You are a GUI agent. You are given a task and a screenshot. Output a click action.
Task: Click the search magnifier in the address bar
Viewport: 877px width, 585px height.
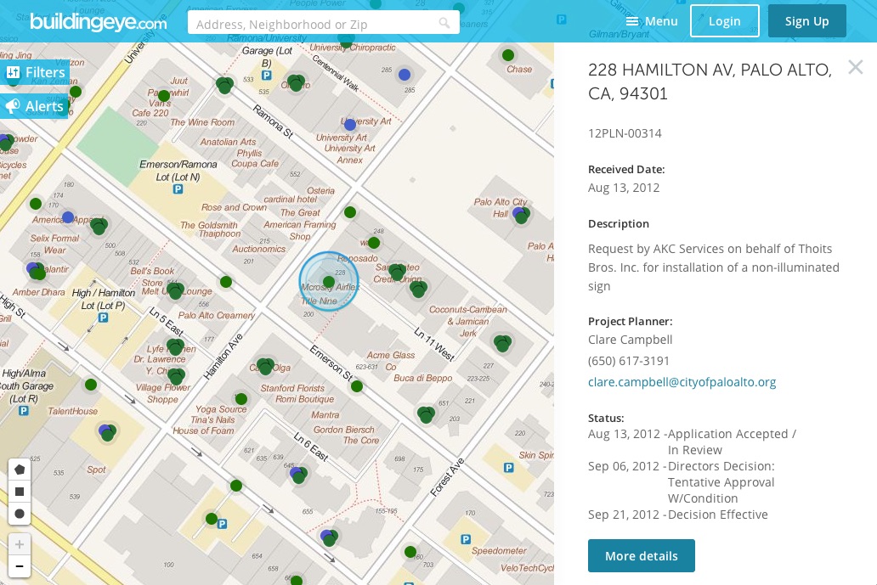(x=444, y=23)
